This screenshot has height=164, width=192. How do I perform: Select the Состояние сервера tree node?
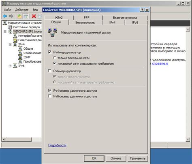click(x=26, y=27)
